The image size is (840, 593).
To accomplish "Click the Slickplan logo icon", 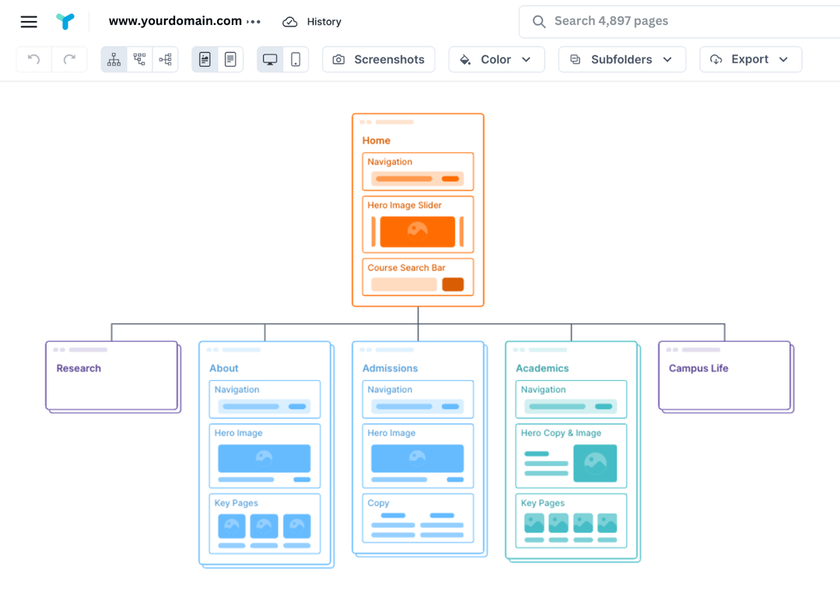I will [x=65, y=21].
